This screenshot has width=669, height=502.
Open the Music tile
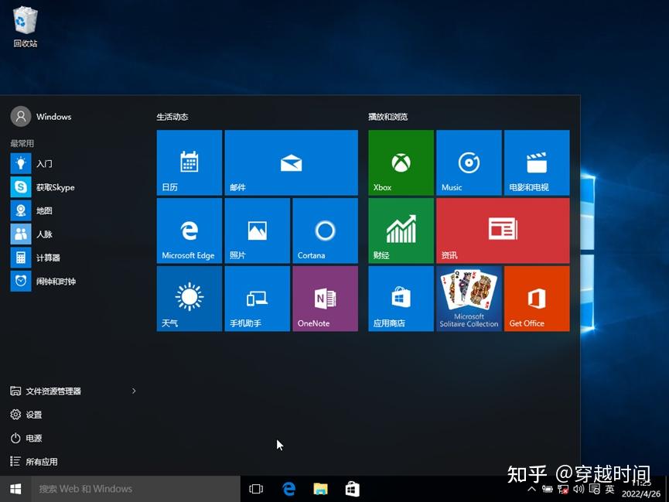point(469,162)
